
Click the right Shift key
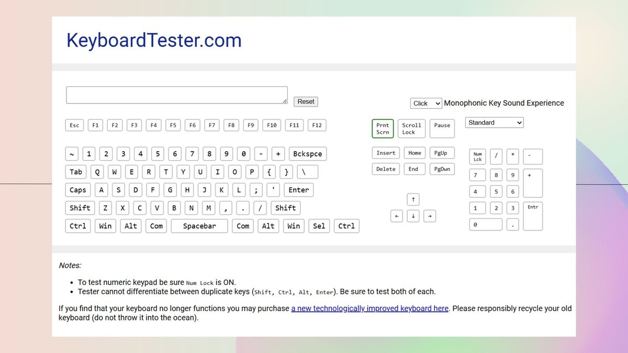tap(286, 208)
